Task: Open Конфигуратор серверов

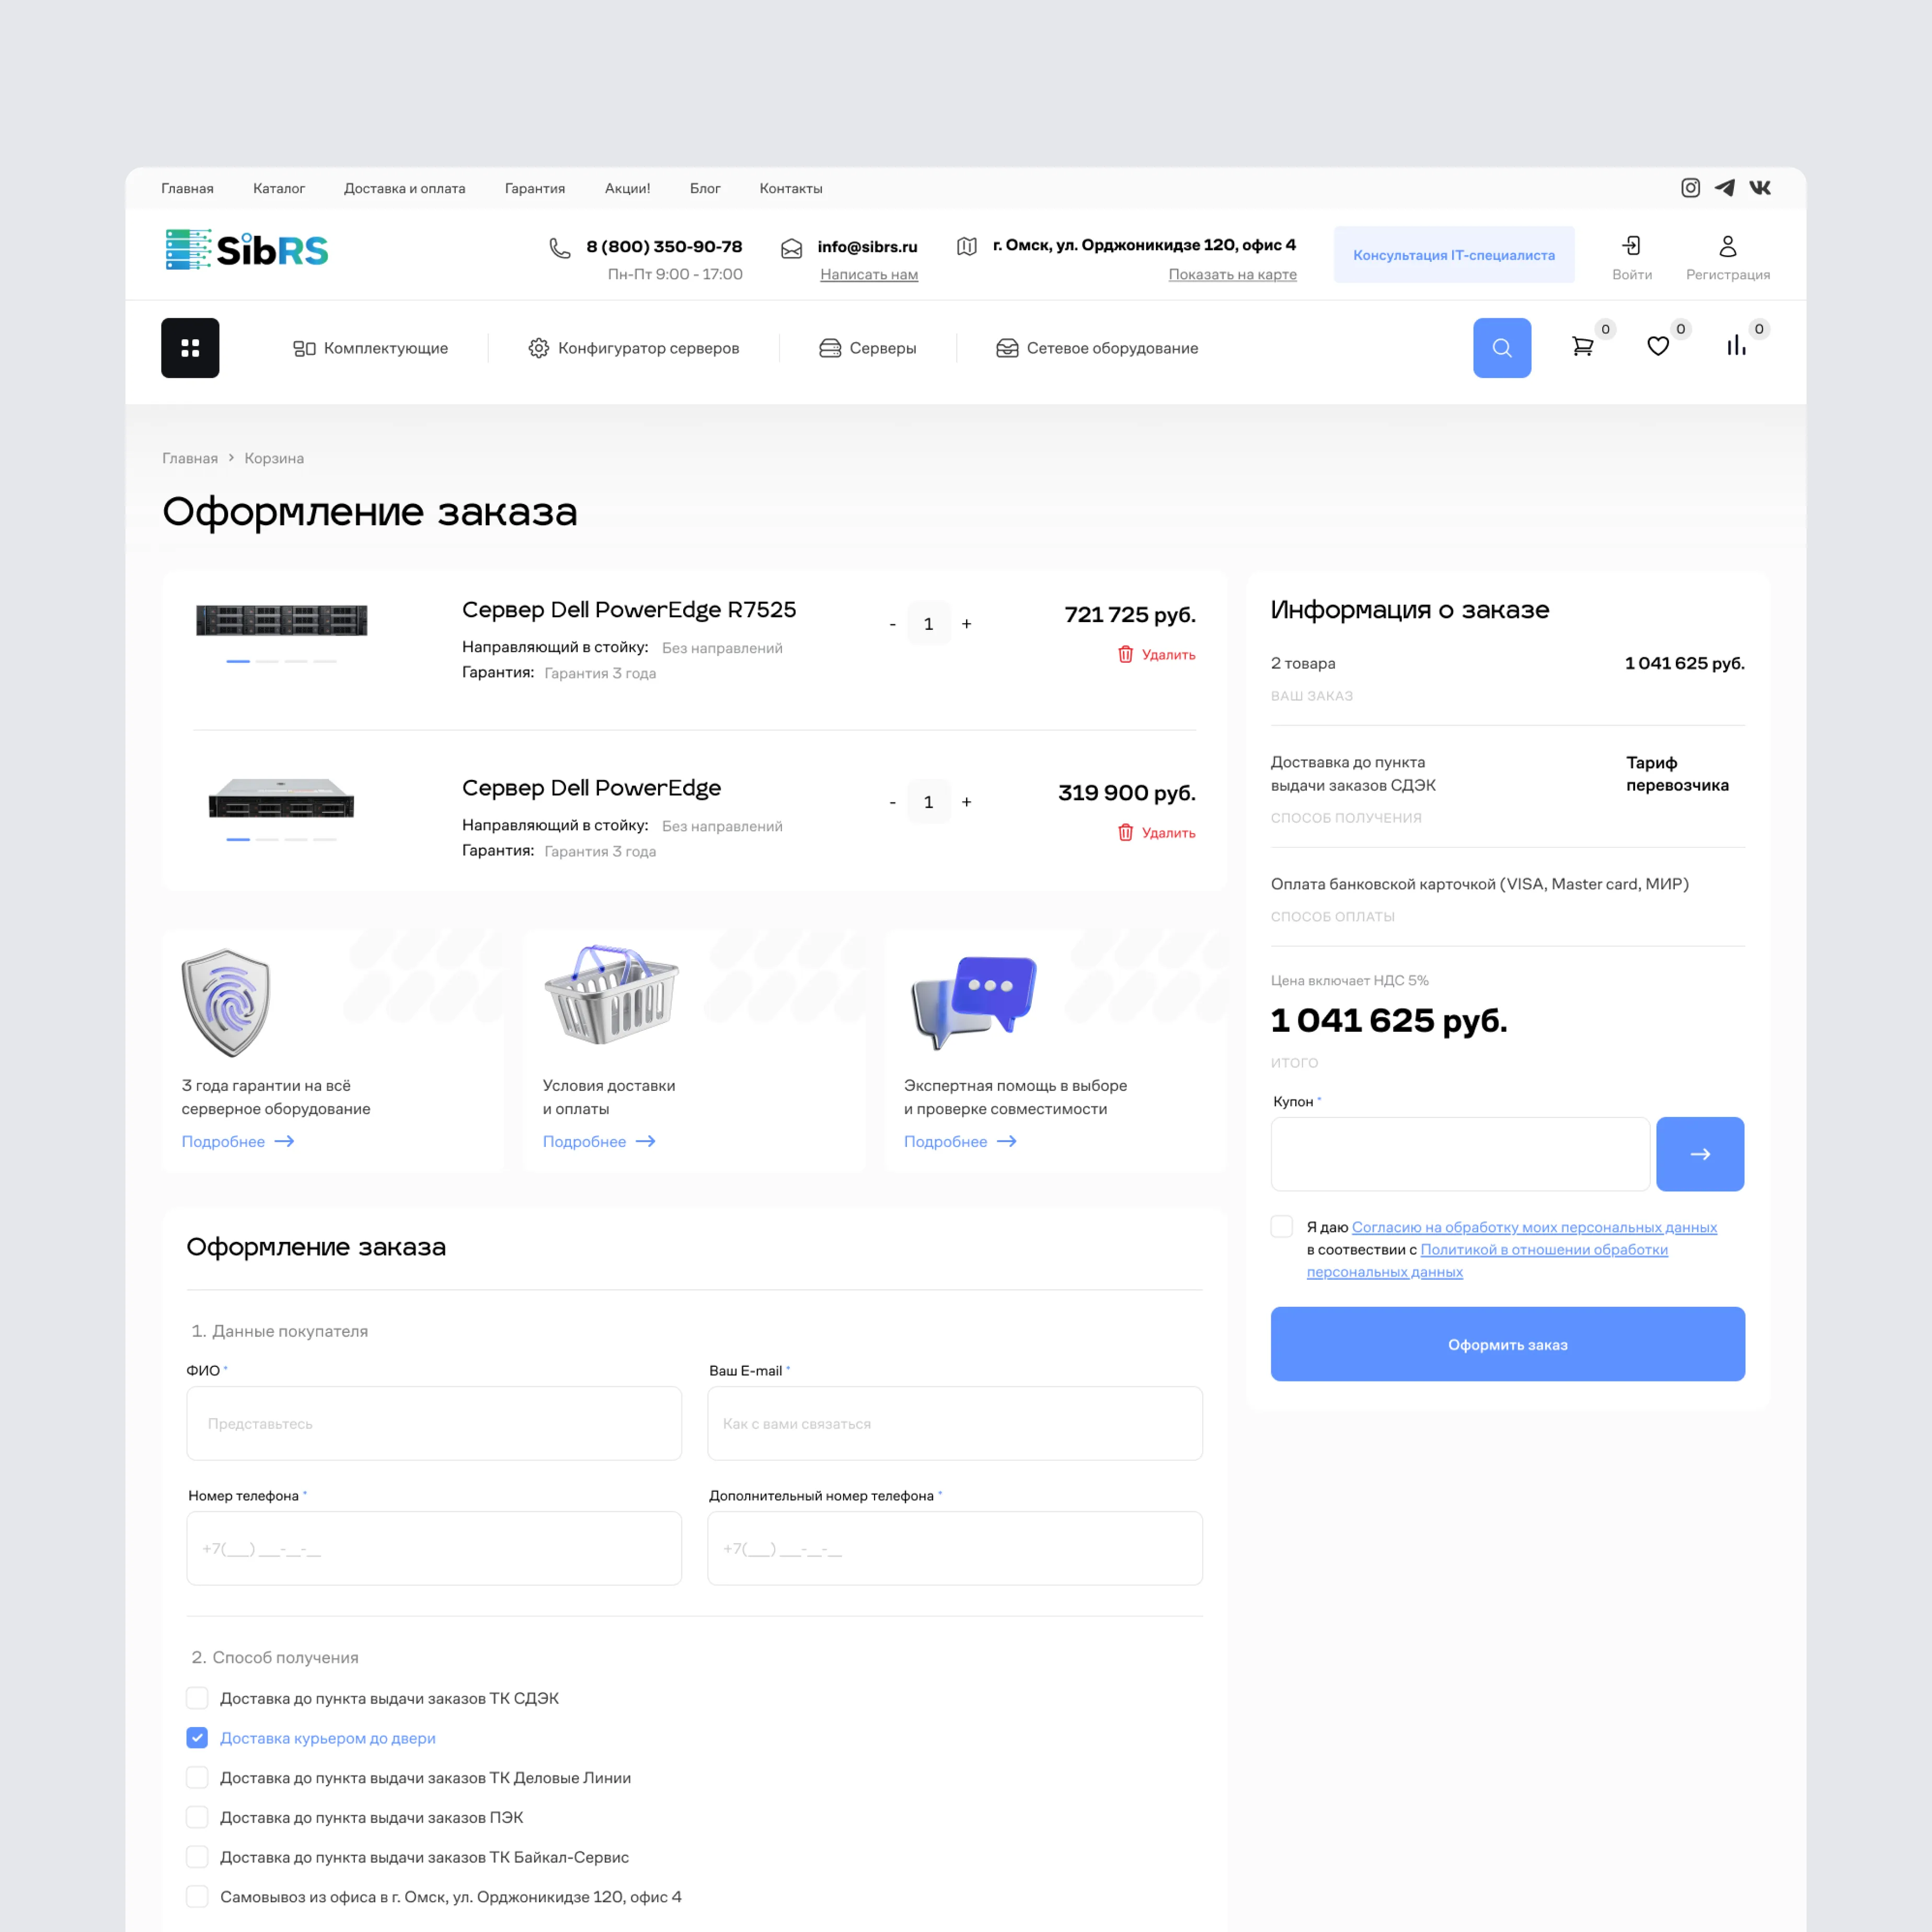Action: pyautogui.click(x=634, y=348)
